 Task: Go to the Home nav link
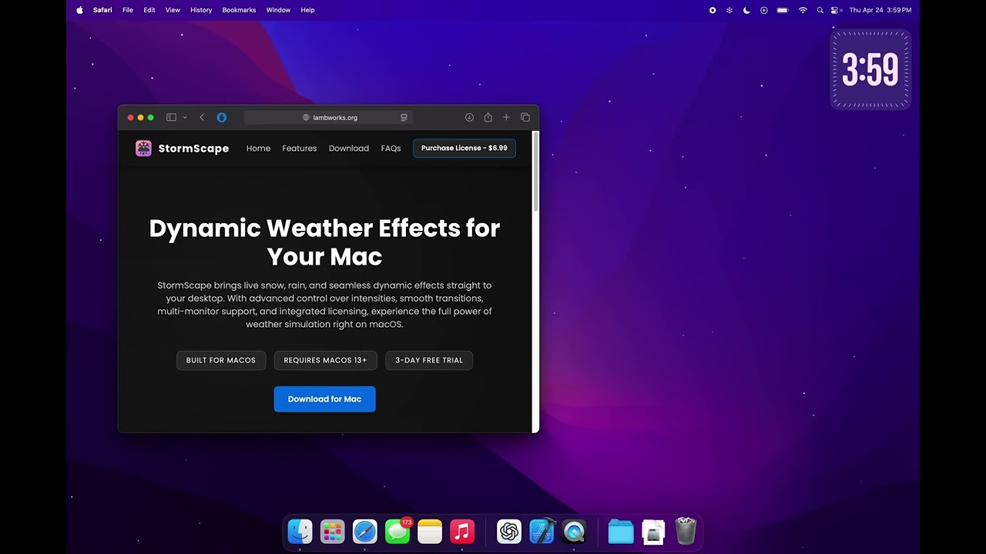tap(258, 149)
